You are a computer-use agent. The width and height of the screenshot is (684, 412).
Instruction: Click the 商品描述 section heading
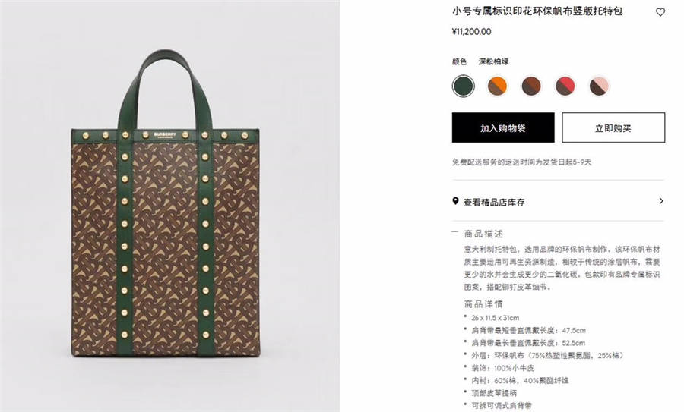483,234
